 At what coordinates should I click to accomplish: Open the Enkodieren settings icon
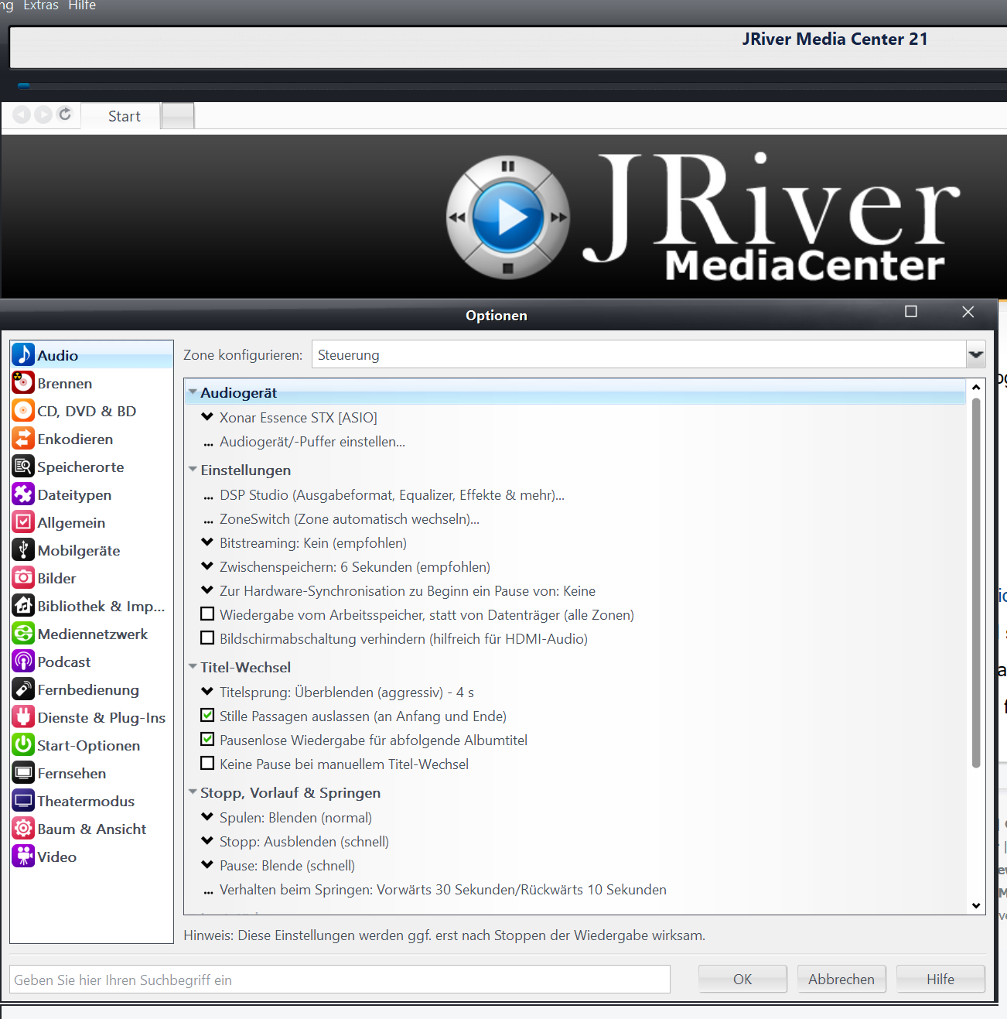coord(23,439)
